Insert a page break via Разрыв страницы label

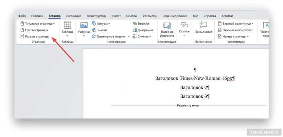(x=37, y=37)
